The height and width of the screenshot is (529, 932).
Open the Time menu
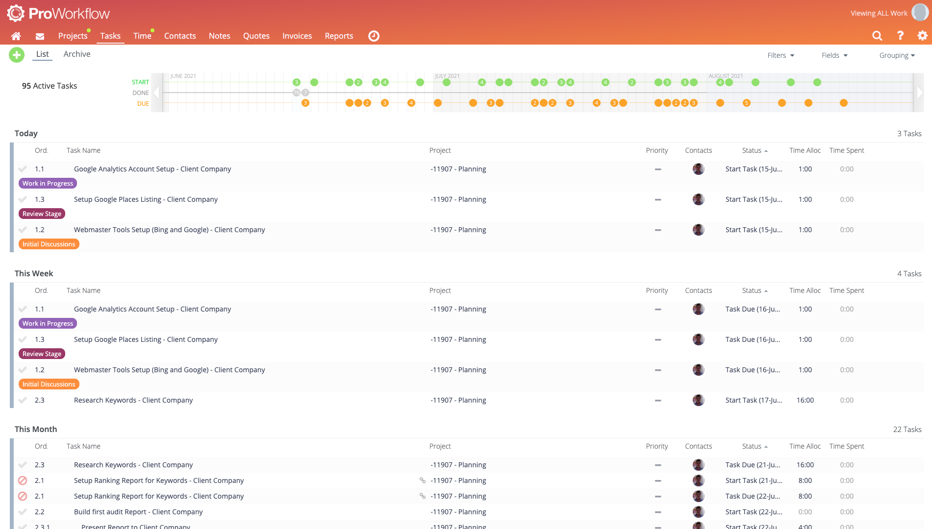tap(142, 36)
